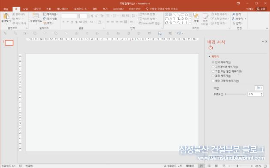Click the Align Left paragraph icon

(x=108, y=22)
